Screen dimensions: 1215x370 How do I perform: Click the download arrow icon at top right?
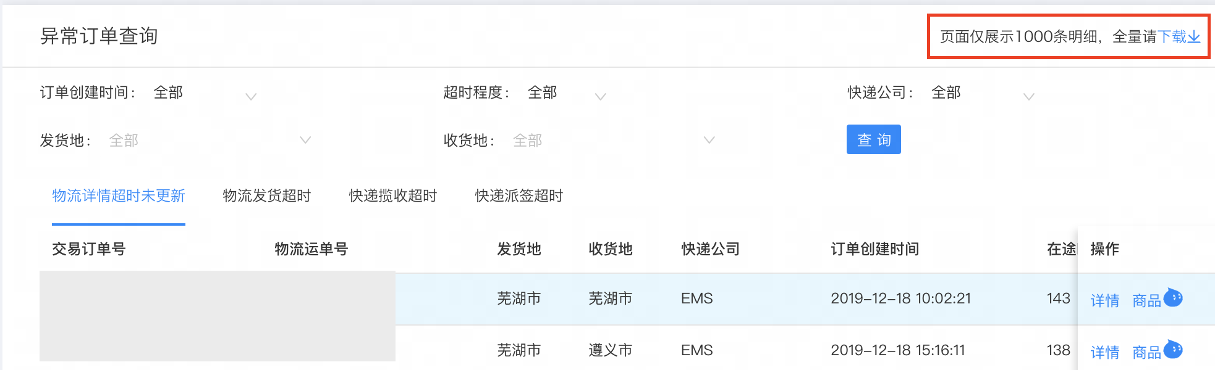pos(1194,37)
